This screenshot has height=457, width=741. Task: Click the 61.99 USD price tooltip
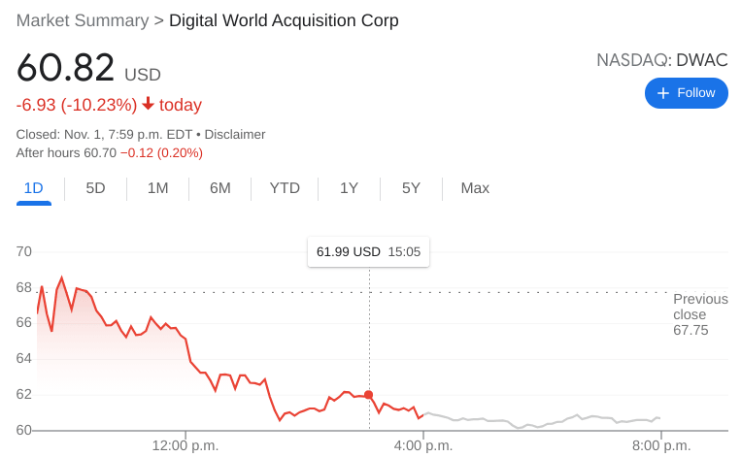(368, 252)
